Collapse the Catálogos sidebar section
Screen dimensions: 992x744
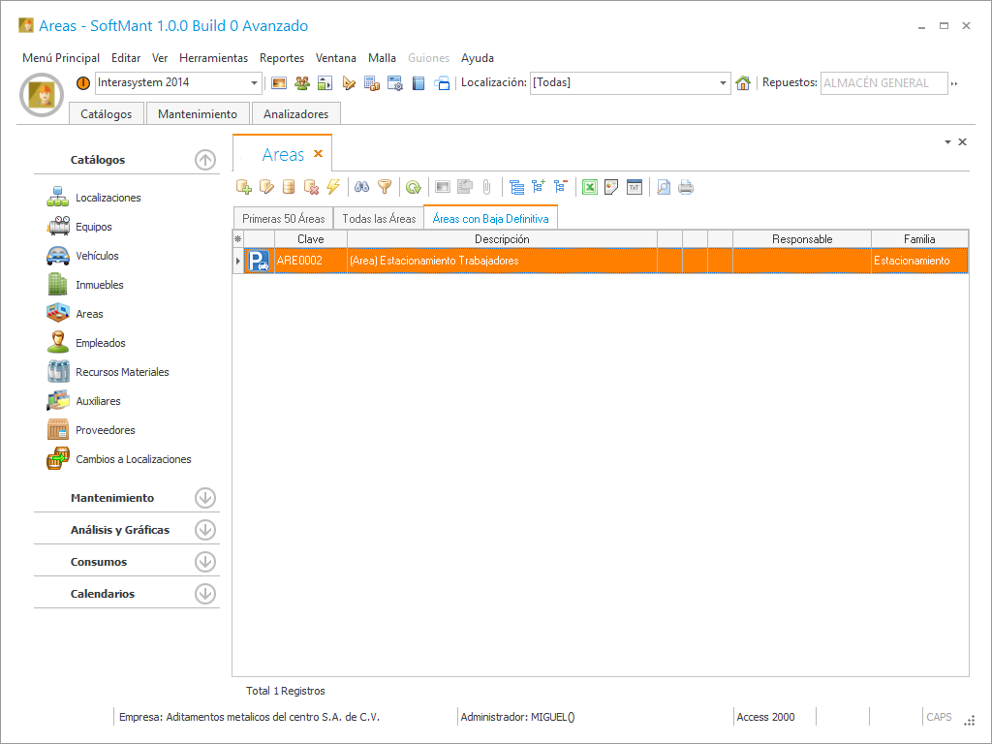click(204, 160)
